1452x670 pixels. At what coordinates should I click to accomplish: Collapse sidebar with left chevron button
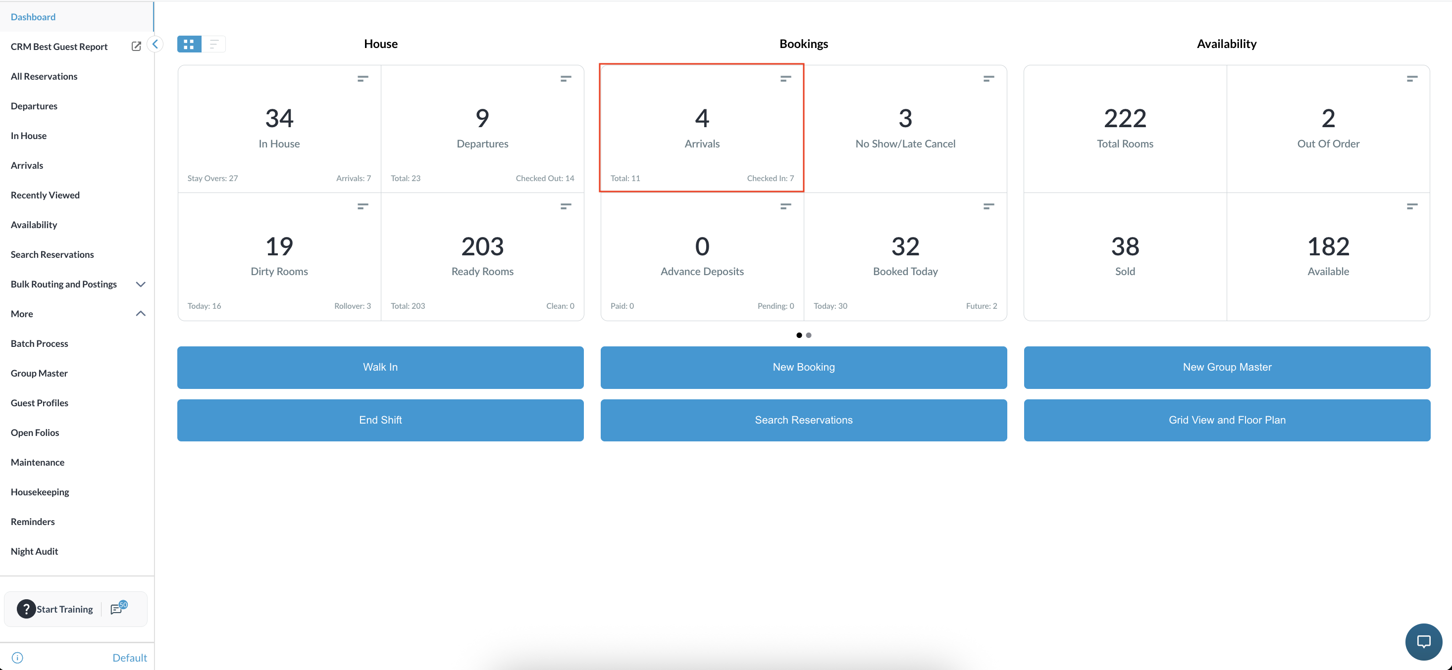(155, 44)
